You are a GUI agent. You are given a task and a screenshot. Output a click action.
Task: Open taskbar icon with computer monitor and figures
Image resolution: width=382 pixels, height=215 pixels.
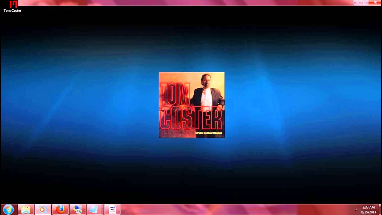tap(78, 210)
